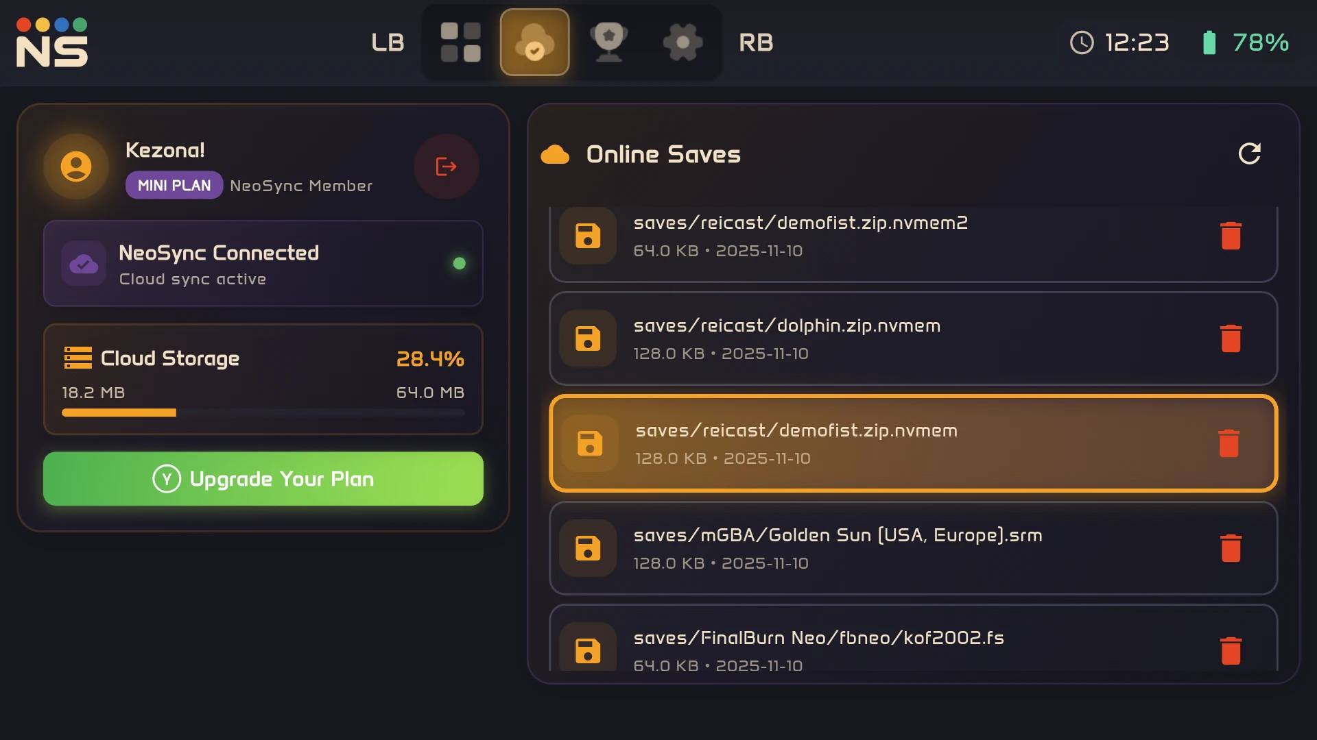Delete the kof2002.fs save
The image size is (1317, 740).
pos(1231,651)
